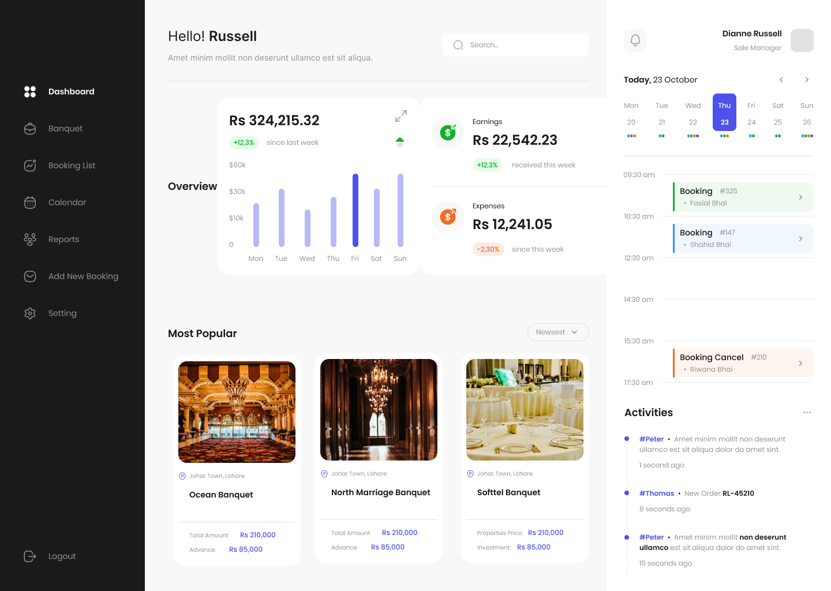Click the Banquet sidebar icon
Image resolution: width=831 pixels, height=591 pixels.
30,129
